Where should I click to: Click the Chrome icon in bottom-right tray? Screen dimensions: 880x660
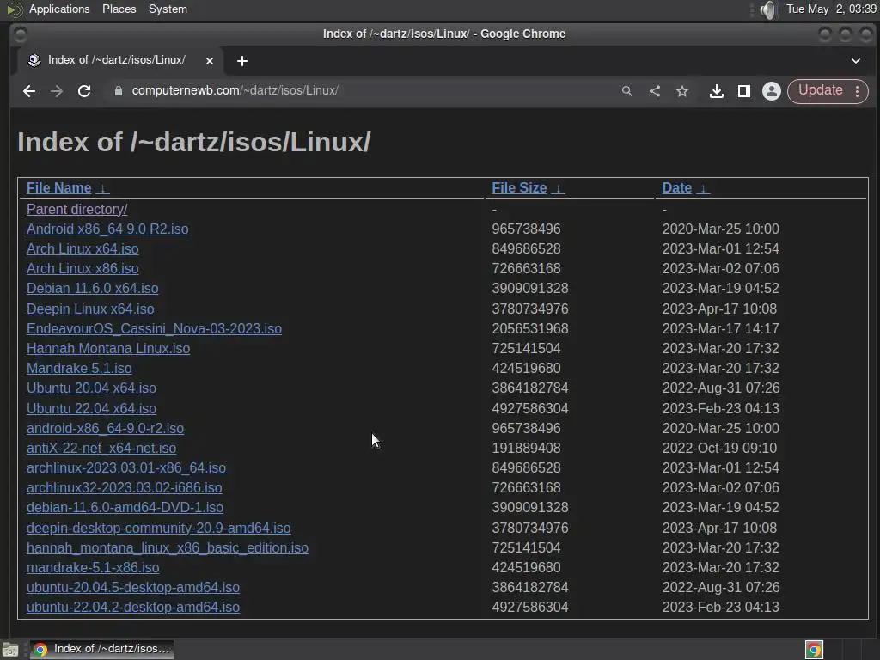tap(814, 650)
